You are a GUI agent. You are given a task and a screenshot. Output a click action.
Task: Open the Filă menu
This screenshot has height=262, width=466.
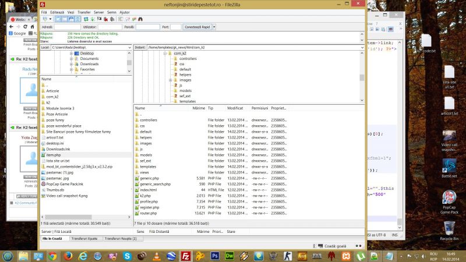pos(44,12)
